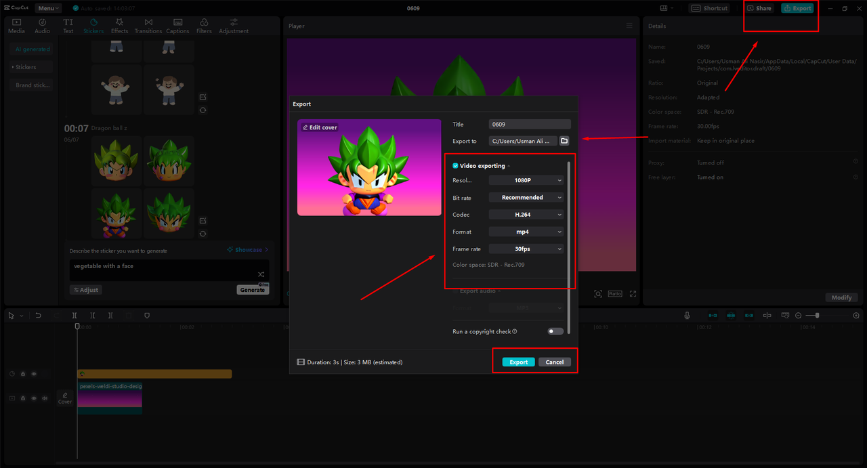This screenshot has width=867, height=468.
Task: Confirm with the dialog's Export button
Action: click(x=519, y=362)
